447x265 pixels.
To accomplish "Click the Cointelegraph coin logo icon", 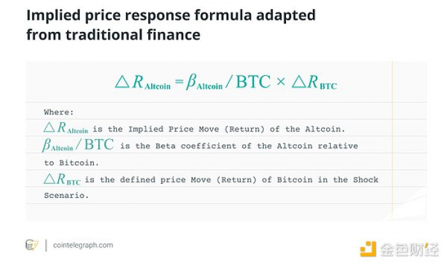I will [31, 245].
